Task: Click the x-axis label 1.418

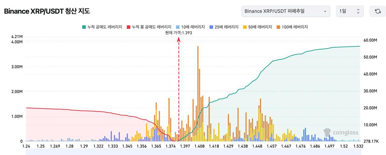Action: [214, 146]
